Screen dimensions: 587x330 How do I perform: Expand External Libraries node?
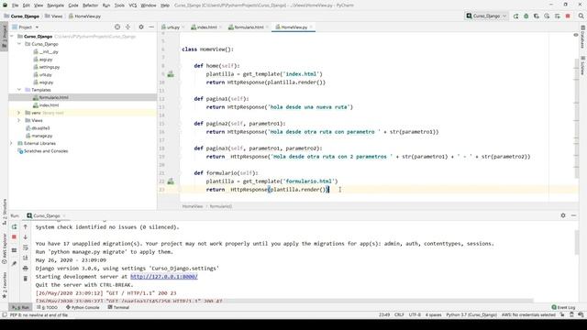pyautogui.click(x=11, y=143)
